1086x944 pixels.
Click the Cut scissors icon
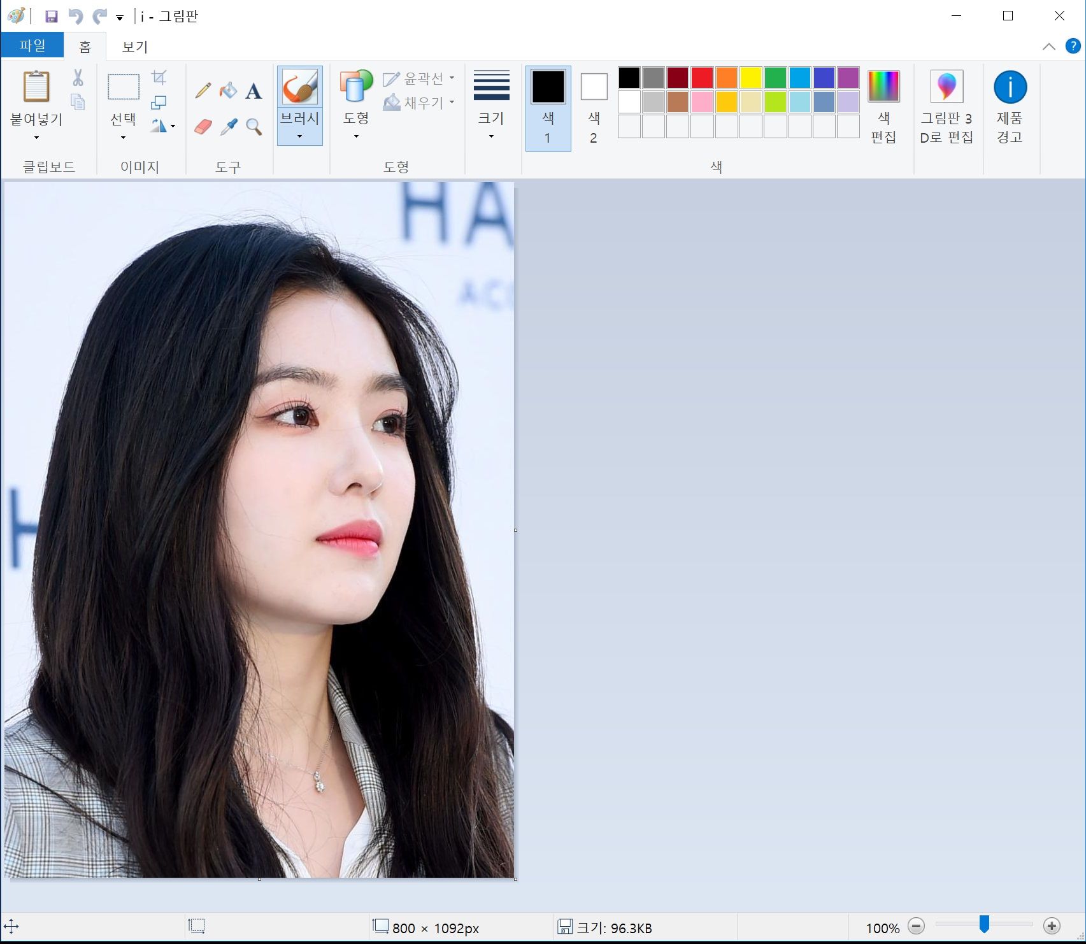78,78
